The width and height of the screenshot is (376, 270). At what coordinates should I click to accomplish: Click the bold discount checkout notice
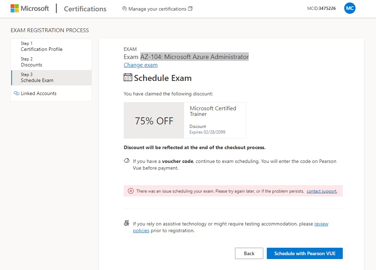tap(194, 147)
